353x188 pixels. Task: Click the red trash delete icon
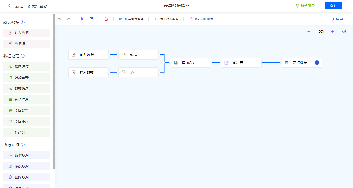click(x=106, y=19)
